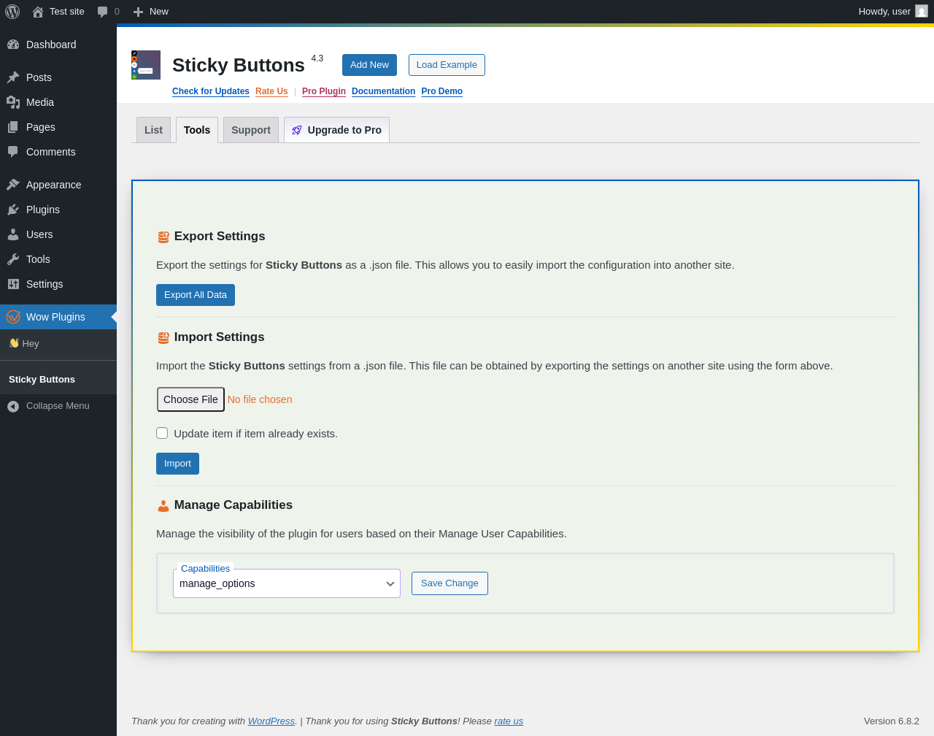The height and width of the screenshot is (736, 934).
Task: Click the Users icon in the sidebar
Action: pos(13,234)
